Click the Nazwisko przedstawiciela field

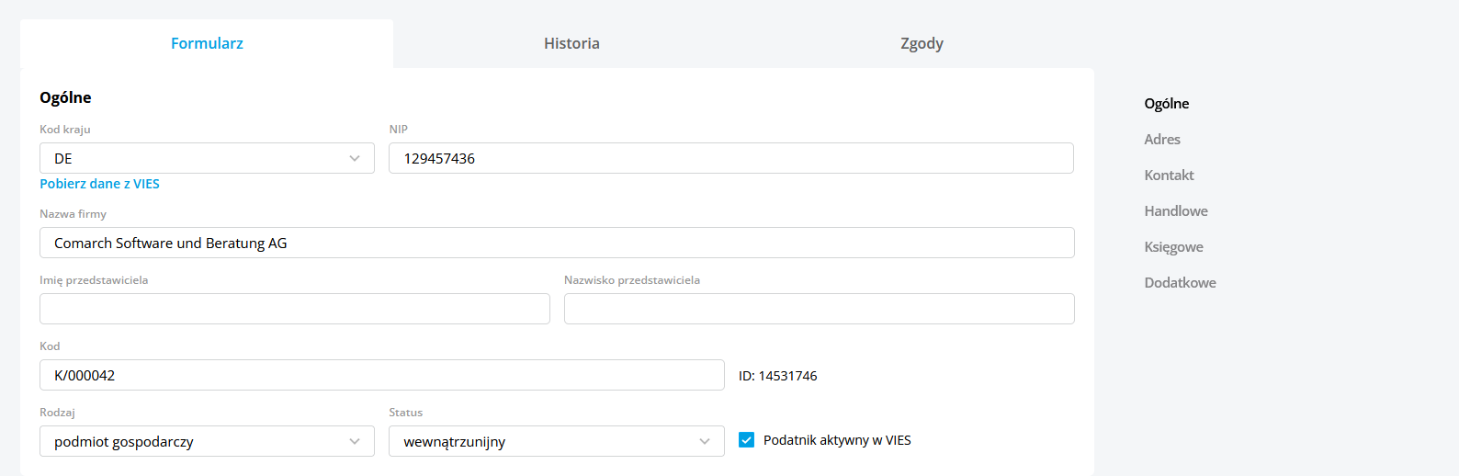820,309
